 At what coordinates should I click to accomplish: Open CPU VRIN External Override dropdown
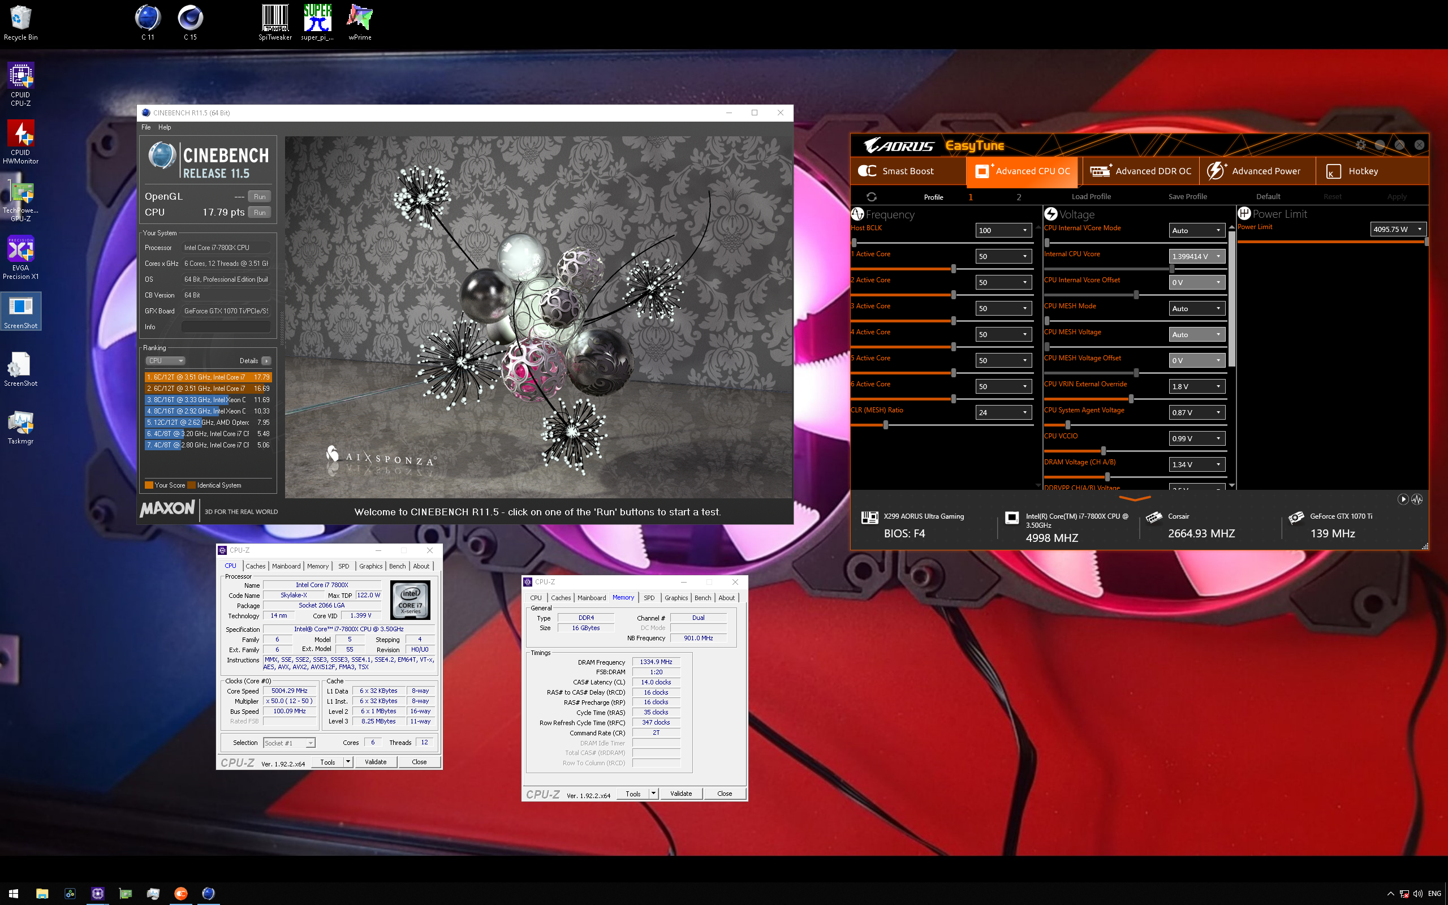point(1197,386)
